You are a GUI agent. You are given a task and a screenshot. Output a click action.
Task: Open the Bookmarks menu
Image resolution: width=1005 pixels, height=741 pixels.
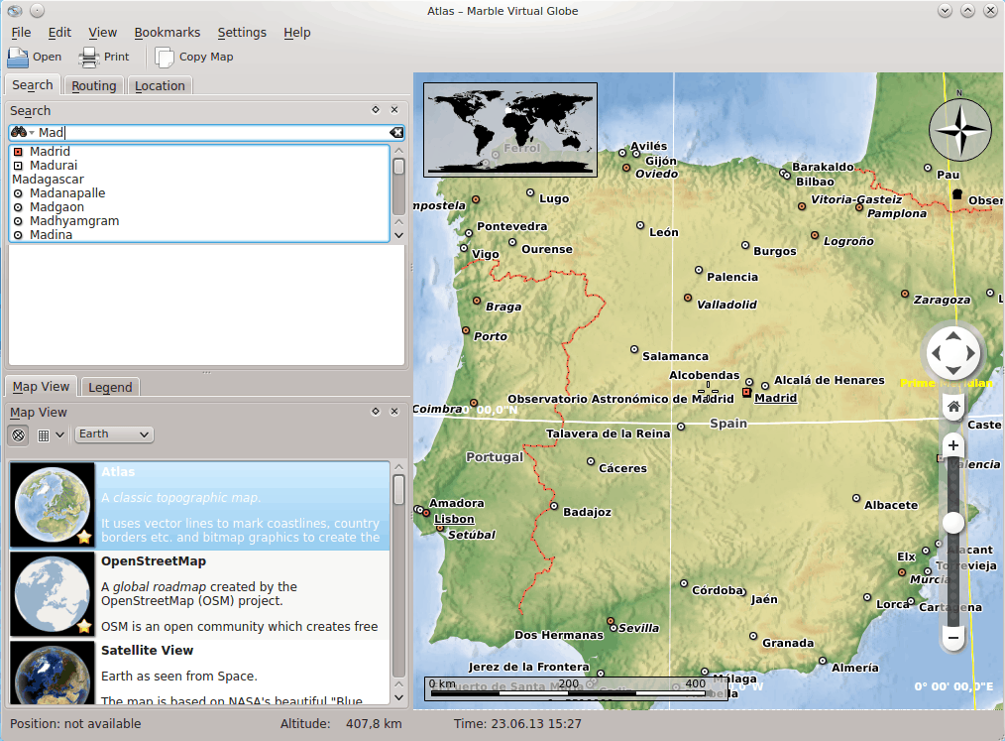tap(167, 33)
